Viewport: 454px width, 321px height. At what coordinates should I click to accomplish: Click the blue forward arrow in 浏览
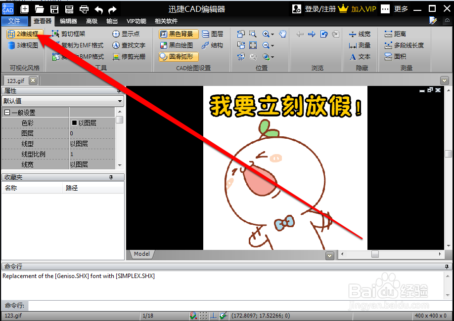pos(312,34)
